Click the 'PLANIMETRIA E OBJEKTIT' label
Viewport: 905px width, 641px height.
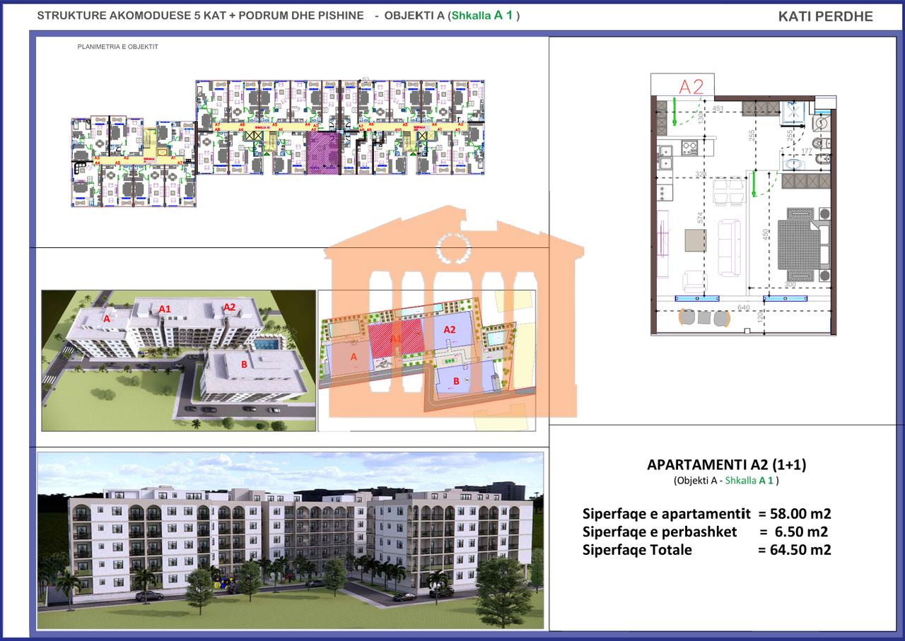(x=117, y=46)
